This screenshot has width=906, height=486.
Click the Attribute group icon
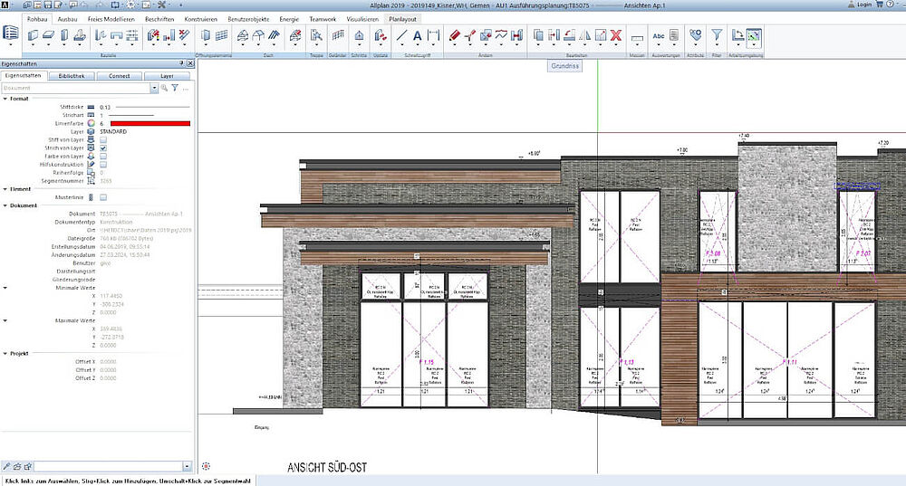pos(696,36)
